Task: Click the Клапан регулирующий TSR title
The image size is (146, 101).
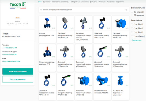Action: coord(47,34)
